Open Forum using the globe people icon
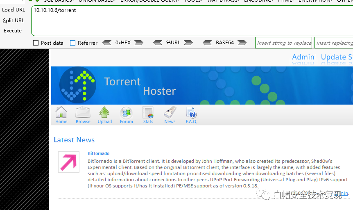Viewport: 353px width, 210px height. pyautogui.click(x=126, y=113)
